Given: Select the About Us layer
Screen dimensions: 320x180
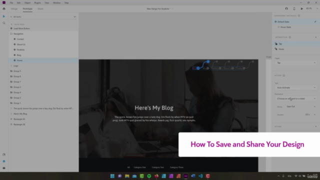Looking at the screenshot, I should click(43, 44).
